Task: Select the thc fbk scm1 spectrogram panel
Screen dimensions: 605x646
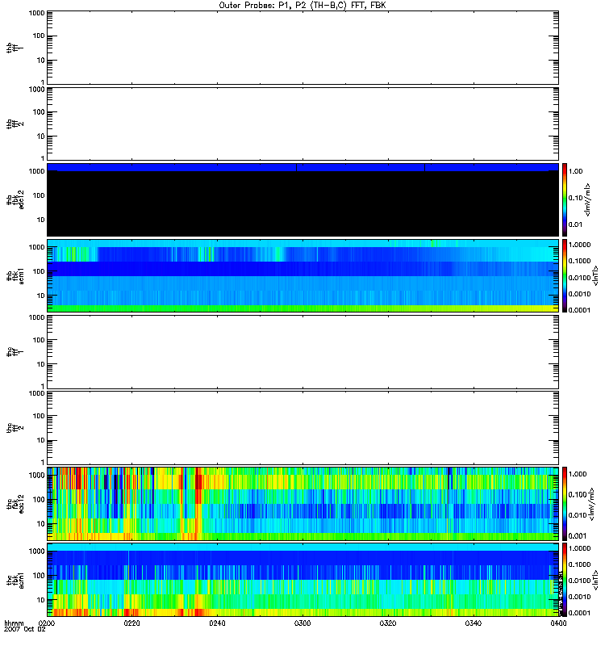Action: (x=302, y=580)
